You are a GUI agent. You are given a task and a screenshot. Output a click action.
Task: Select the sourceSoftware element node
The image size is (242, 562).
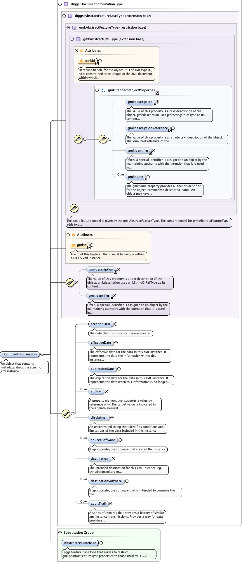[x=103, y=440]
